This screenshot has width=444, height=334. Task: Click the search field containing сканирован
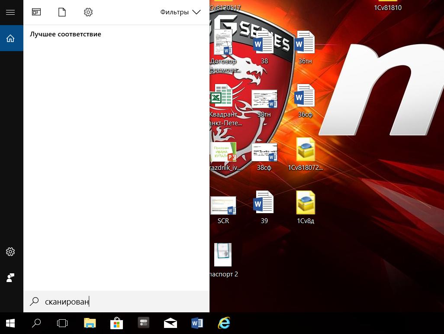(116, 302)
